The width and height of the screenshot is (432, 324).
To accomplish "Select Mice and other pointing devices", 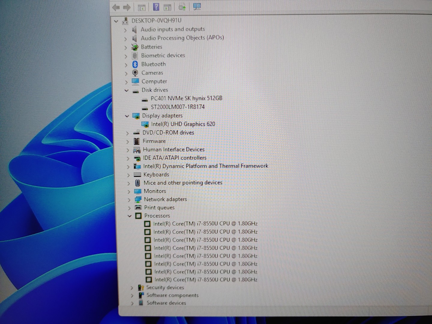I will (183, 183).
